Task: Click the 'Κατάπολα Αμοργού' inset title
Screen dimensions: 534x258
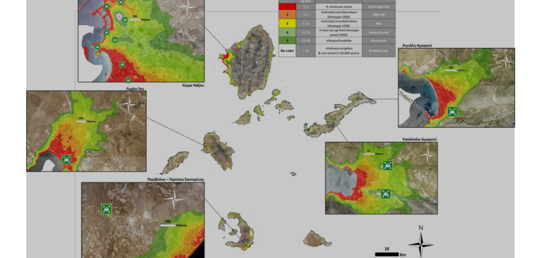Action: coord(419,139)
